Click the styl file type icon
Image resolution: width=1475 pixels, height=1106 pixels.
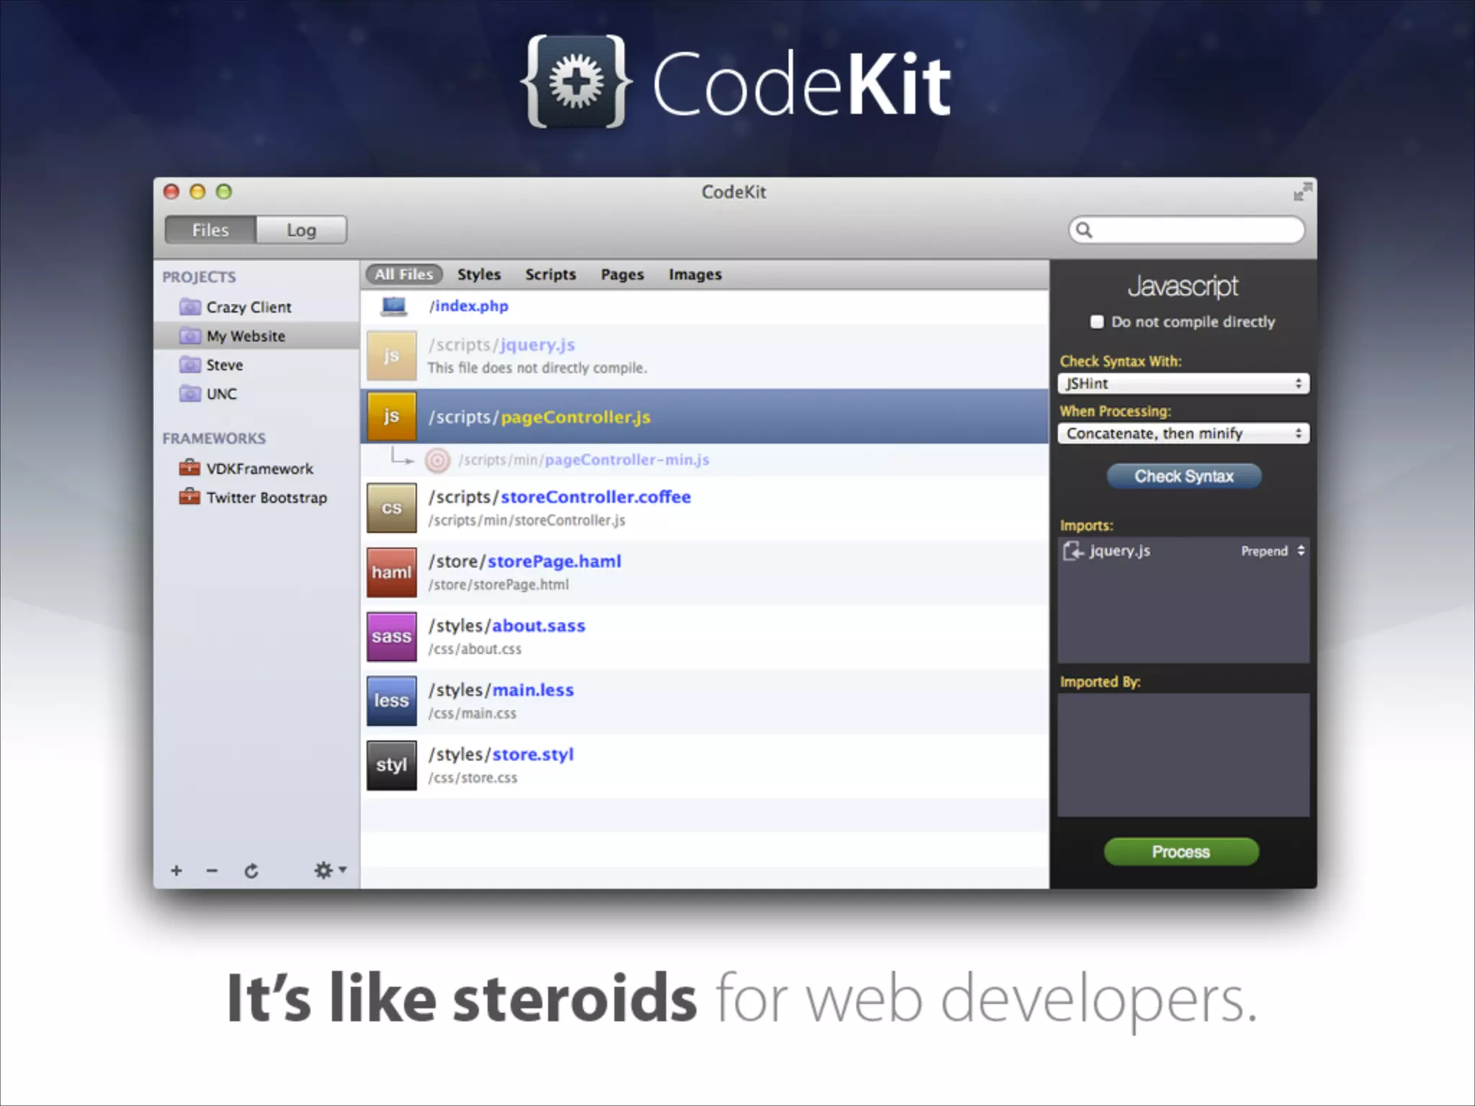[391, 765]
